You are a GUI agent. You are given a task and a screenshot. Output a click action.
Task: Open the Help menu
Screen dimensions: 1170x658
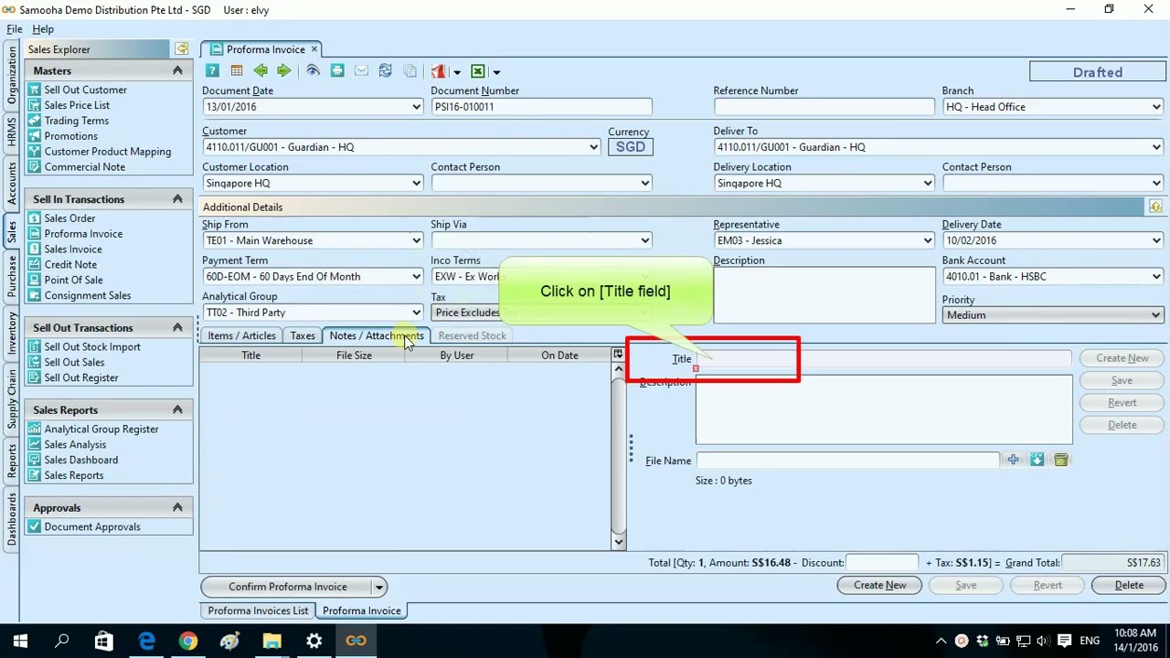43,29
